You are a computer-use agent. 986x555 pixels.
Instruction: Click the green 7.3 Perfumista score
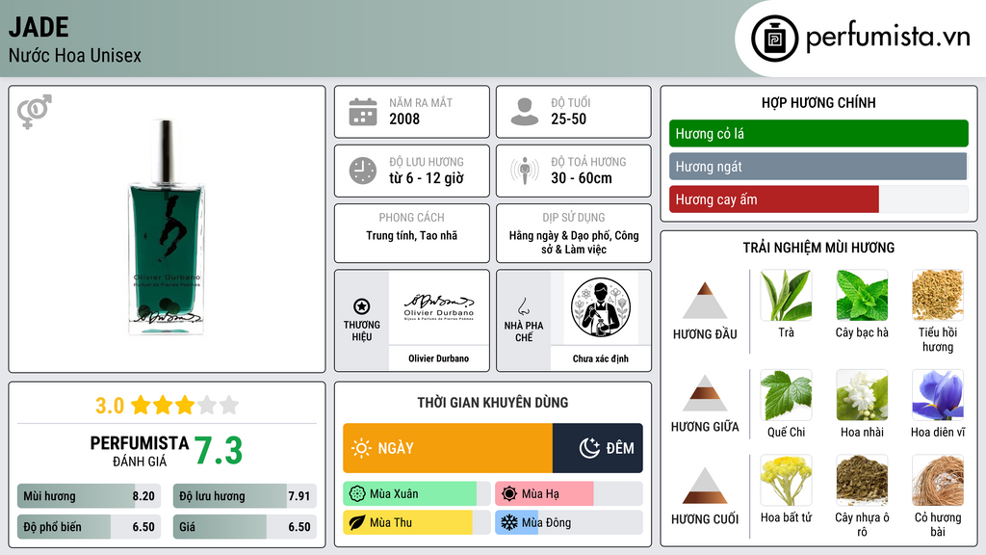coord(219,451)
